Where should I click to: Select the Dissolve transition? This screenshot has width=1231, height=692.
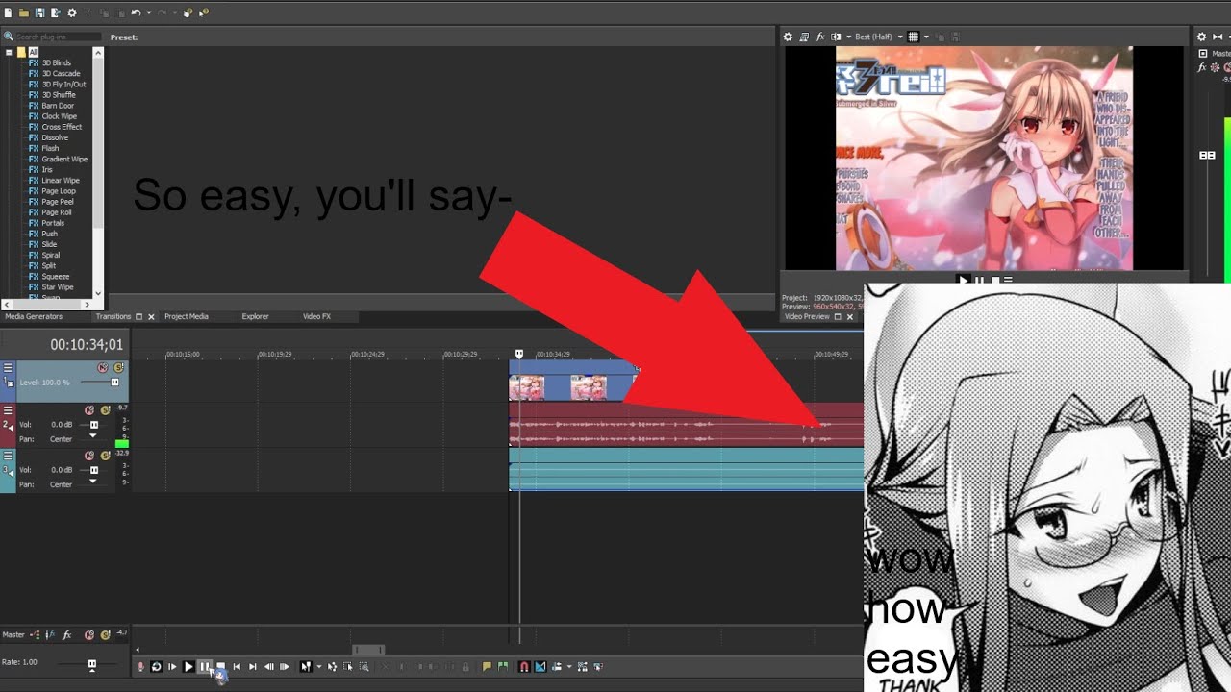click(55, 137)
